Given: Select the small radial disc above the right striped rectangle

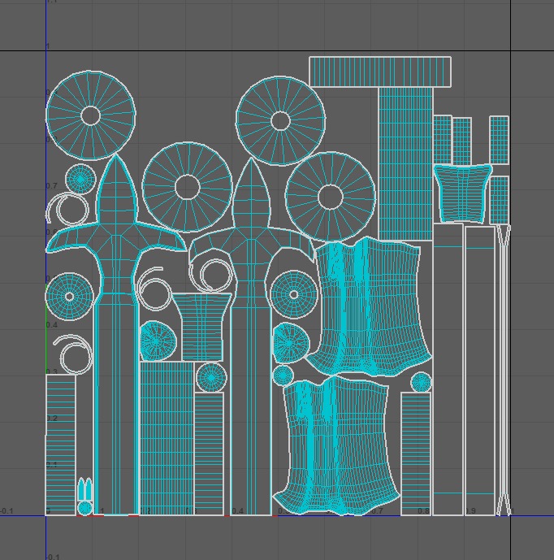Looking at the screenshot, I should [422, 382].
